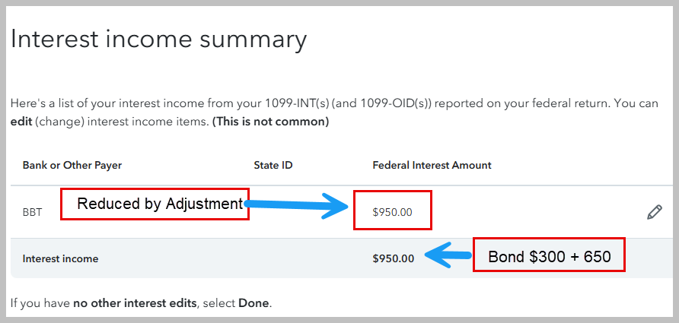Click the Interest income total $950.00
This screenshot has height=323, width=679.
pos(394,258)
